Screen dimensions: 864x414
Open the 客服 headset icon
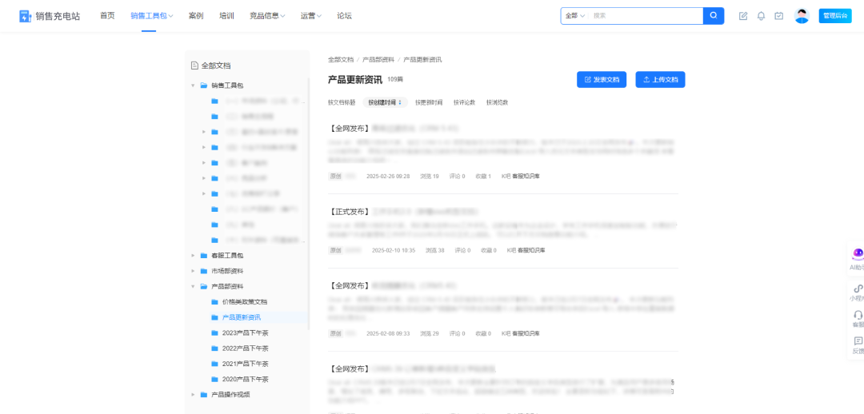858,315
